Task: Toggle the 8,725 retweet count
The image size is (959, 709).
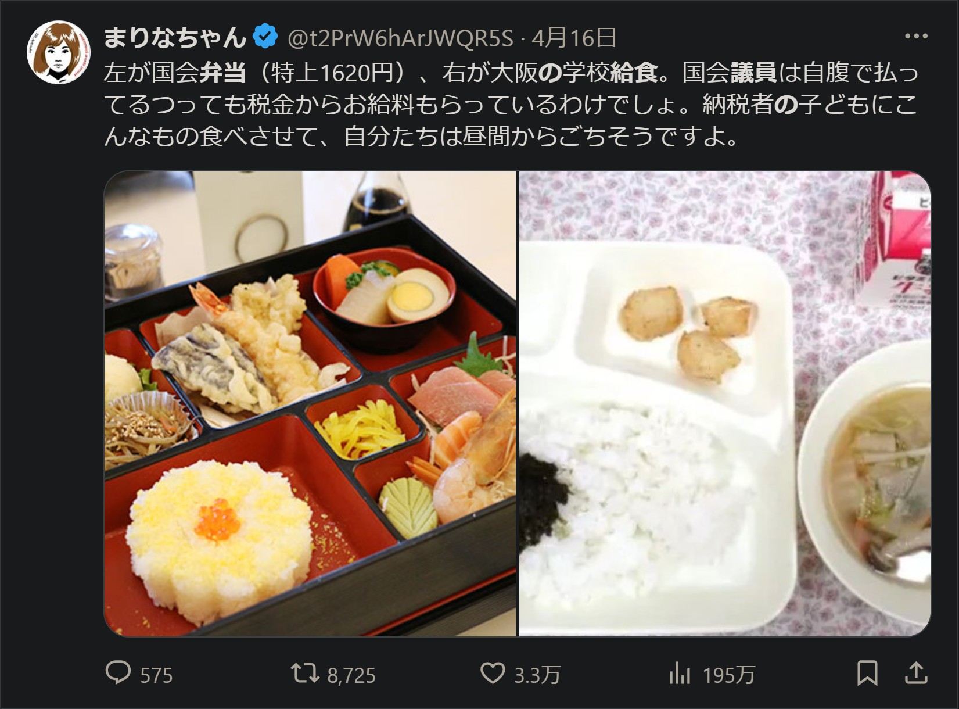Action: click(x=351, y=675)
